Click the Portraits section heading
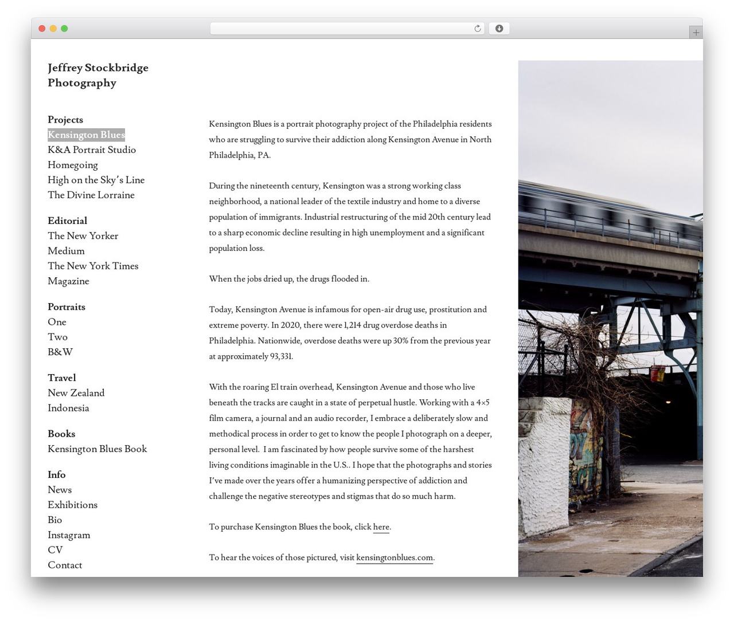Viewport: 734px width, 621px height. pyautogui.click(x=67, y=307)
